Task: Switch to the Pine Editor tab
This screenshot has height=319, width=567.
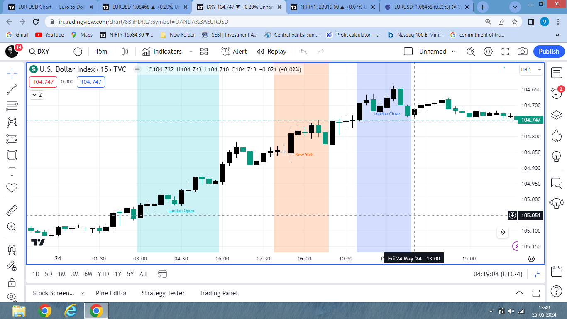Action: (112, 293)
